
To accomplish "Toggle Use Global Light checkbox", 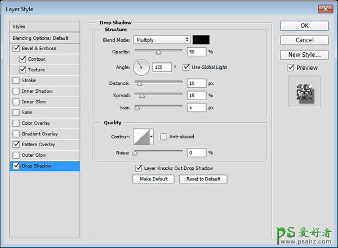I will pyautogui.click(x=186, y=67).
